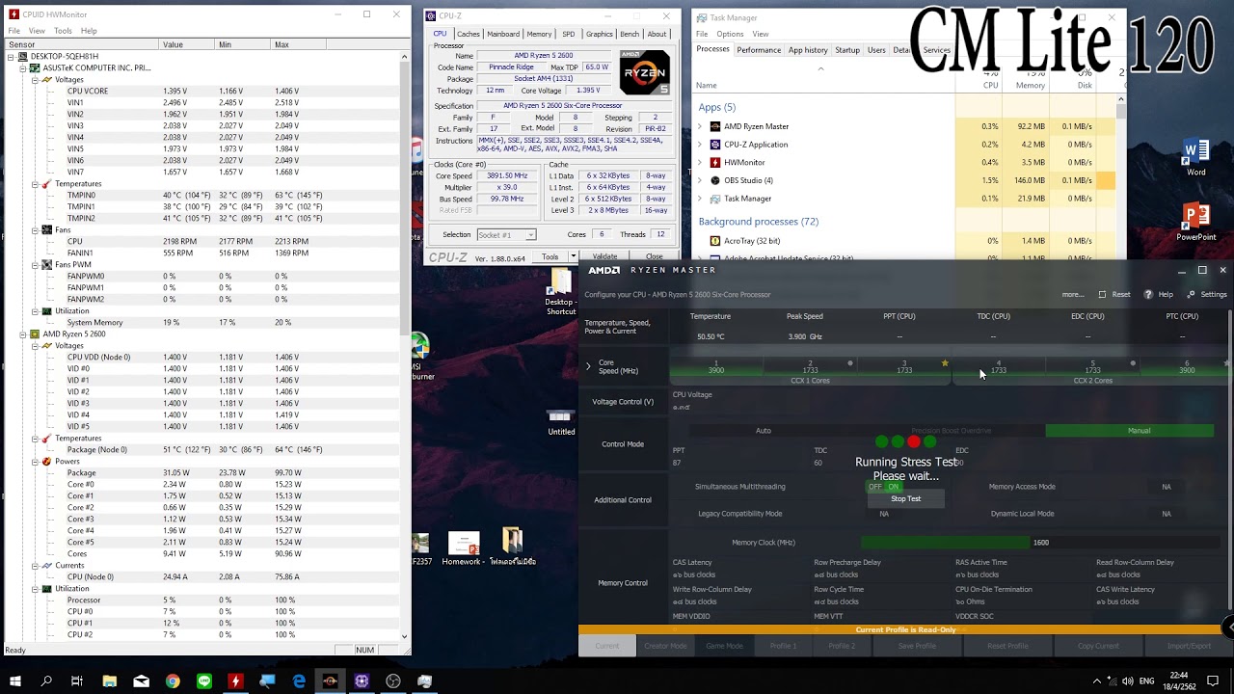The height and width of the screenshot is (694, 1234).
Task: Open the Mail app from the taskbar
Action: pyautogui.click(x=141, y=681)
